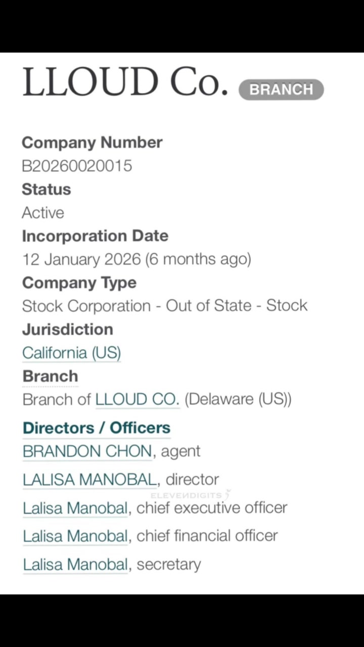Click the Active status value
364x647 pixels.
(43, 213)
